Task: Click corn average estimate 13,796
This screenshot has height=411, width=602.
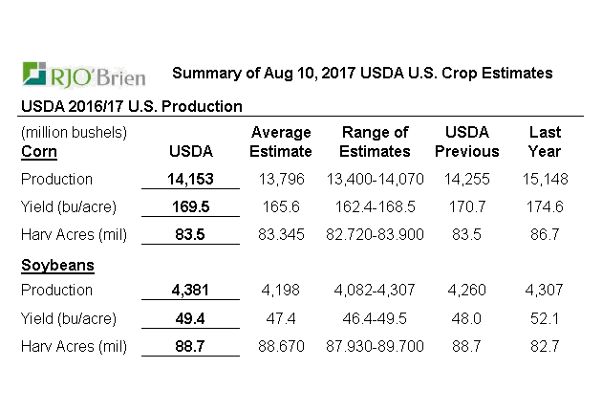Action: pyautogui.click(x=280, y=179)
